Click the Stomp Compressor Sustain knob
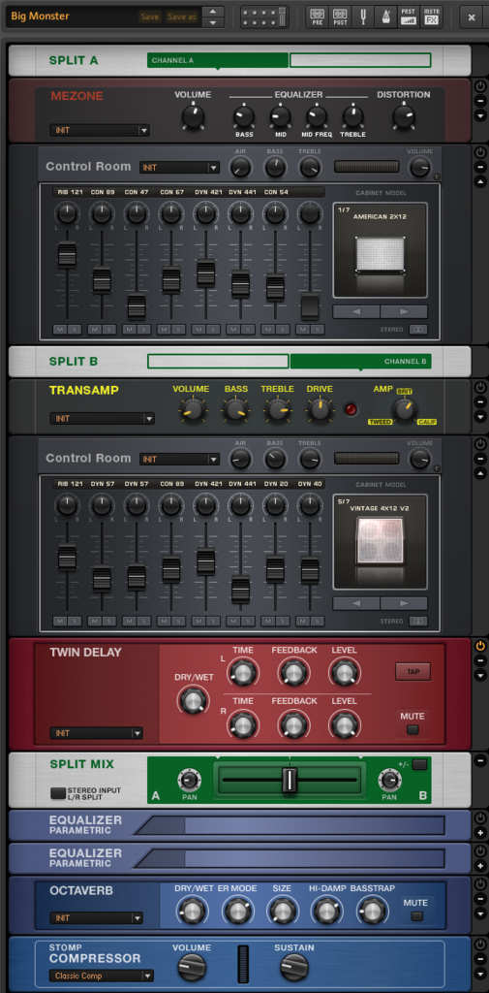This screenshot has height=993, width=489. click(294, 967)
